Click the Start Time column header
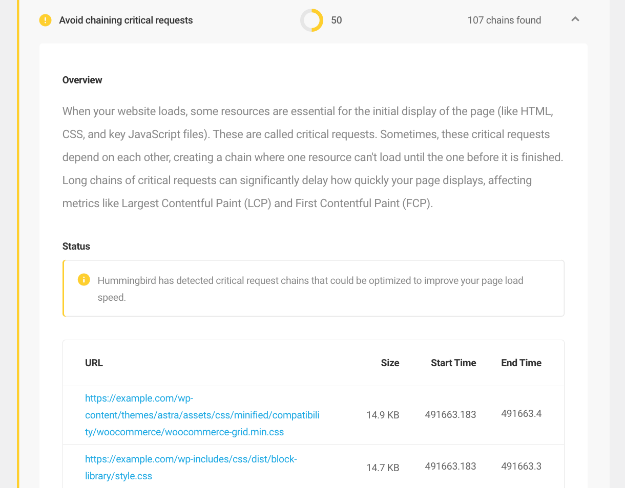This screenshot has height=488, width=625. (453, 363)
